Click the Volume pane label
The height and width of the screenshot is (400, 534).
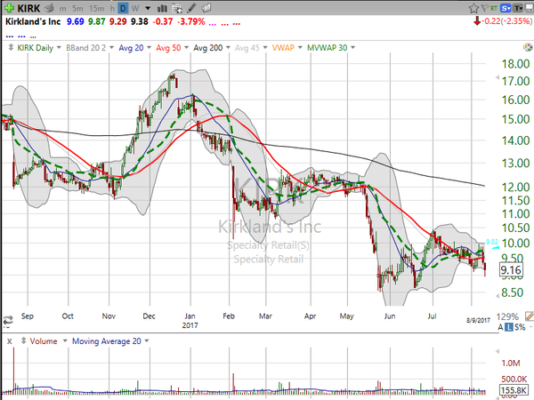click(44, 340)
